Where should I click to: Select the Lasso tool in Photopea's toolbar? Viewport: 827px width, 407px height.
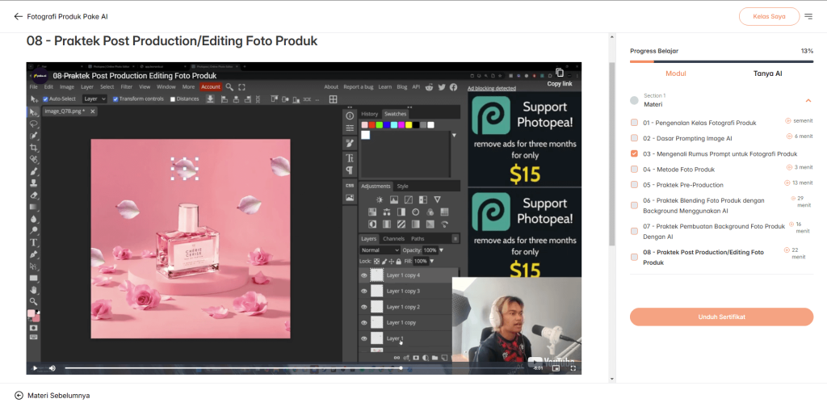click(34, 124)
